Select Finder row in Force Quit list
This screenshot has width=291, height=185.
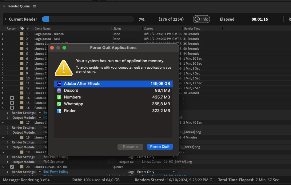coord(113,111)
